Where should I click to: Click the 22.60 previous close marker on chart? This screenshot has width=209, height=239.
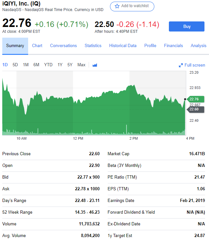[195, 109]
